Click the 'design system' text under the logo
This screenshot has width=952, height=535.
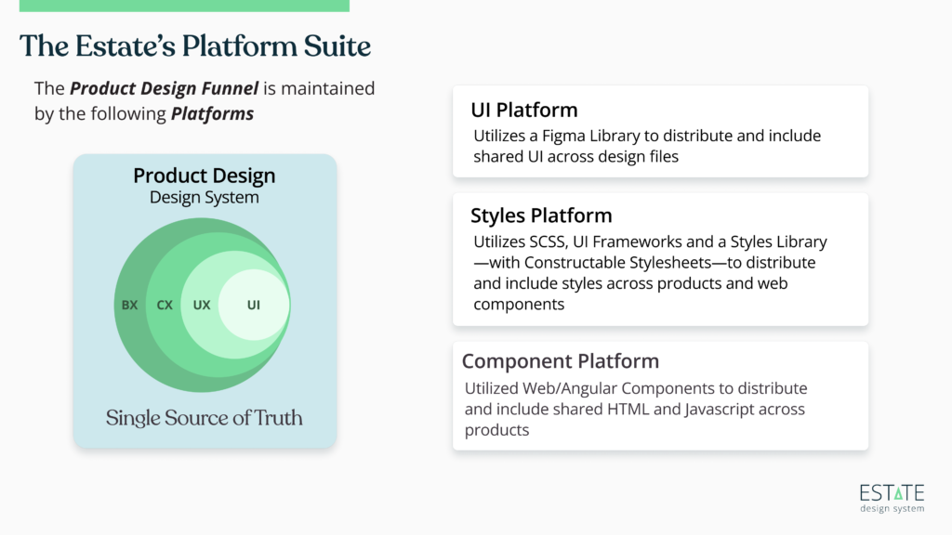(x=892, y=508)
